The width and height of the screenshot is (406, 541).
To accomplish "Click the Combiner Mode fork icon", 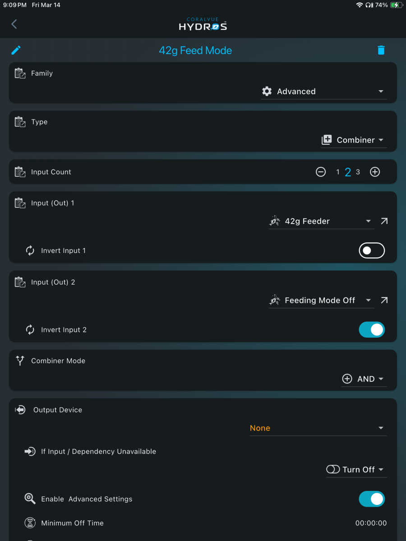I will coord(20,361).
